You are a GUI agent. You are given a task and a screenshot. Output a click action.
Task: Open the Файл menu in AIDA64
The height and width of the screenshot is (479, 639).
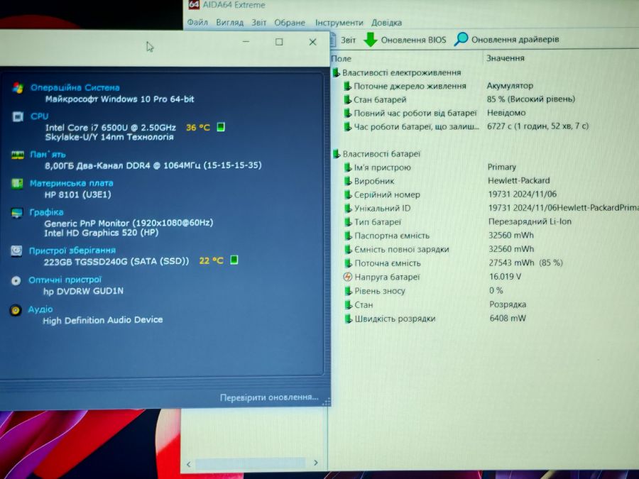click(197, 22)
